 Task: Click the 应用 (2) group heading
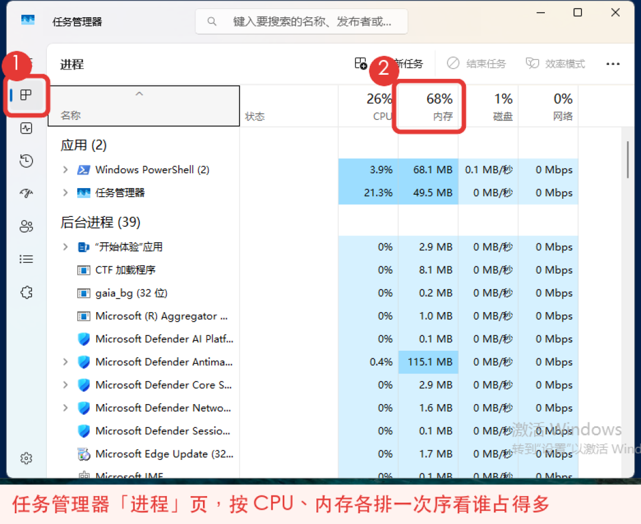pos(84,145)
